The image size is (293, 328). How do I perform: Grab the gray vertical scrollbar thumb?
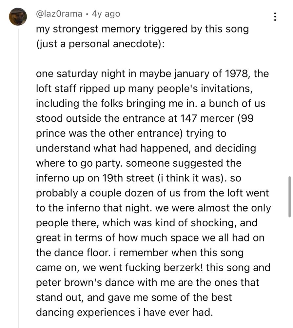point(289,197)
